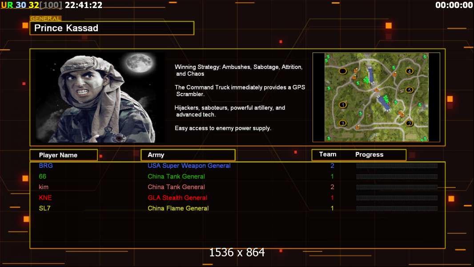The width and height of the screenshot is (474, 267).
Task: Click the 22:41:22 clock readout
Action: pos(84,5)
